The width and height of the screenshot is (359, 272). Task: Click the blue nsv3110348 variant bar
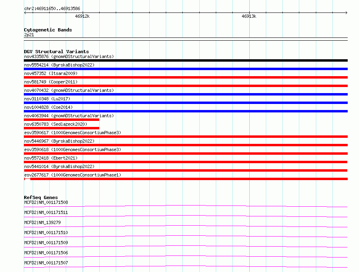coord(186,103)
